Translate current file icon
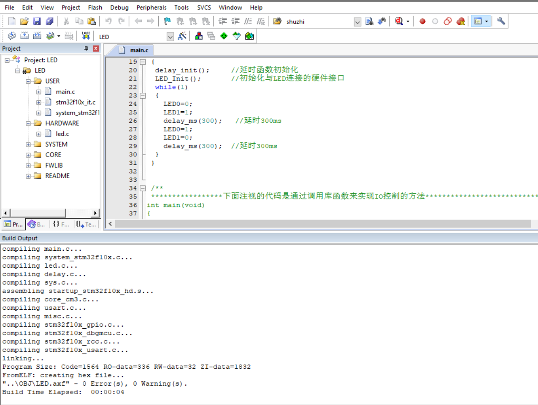 12,36
